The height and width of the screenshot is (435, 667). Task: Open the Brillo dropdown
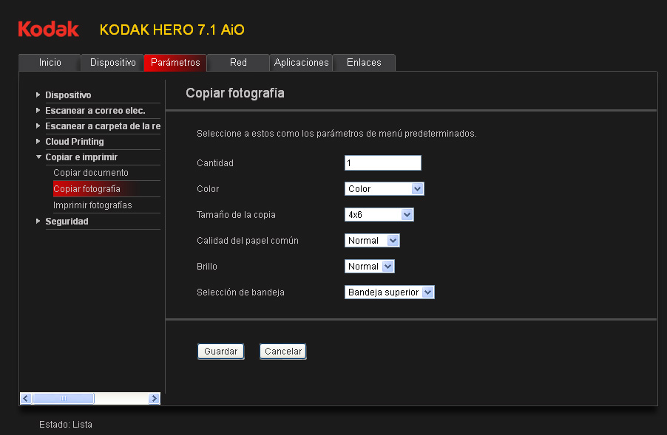[x=369, y=267]
